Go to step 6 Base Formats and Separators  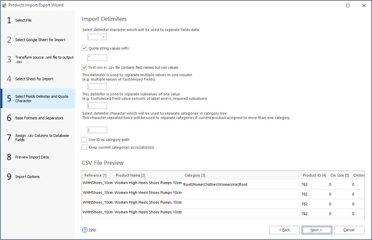tap(38, 118)
